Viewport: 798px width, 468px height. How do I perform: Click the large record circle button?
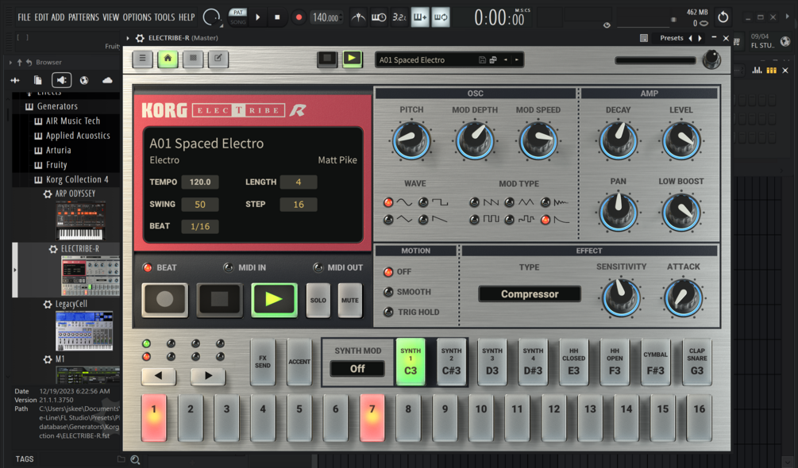pyautogui.click(x=165, y=299)
